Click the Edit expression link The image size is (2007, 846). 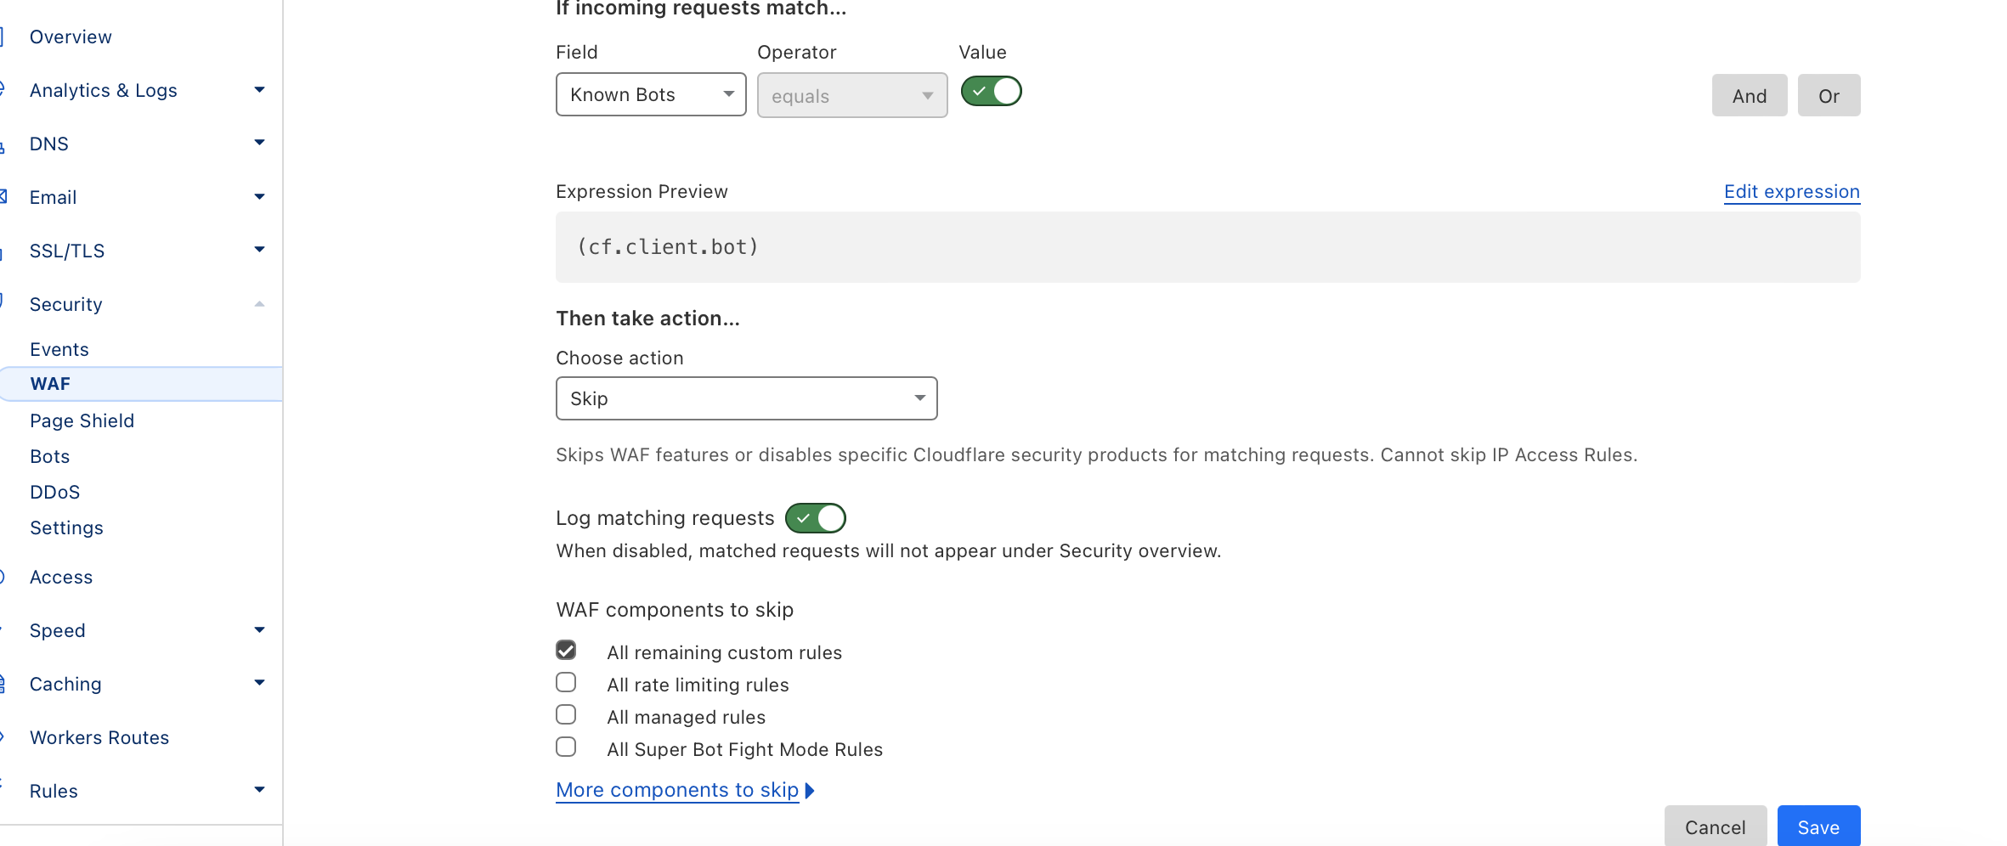click(1791, 192)
